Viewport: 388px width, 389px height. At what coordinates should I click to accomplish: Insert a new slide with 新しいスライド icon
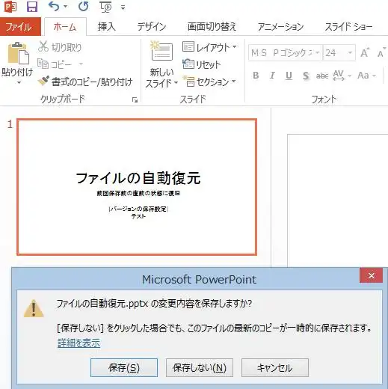tap(161, 52)
